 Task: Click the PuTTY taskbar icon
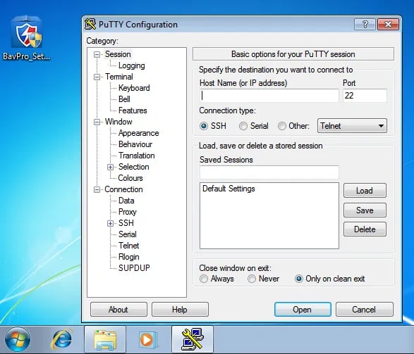tap(193, 339)
